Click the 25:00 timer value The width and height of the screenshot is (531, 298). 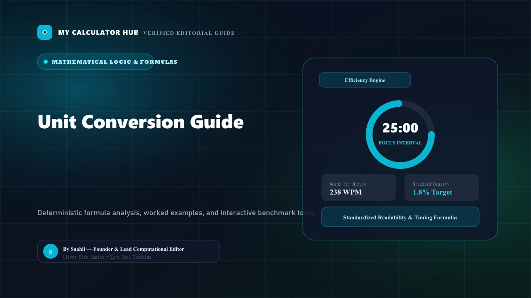pos(400,128)
